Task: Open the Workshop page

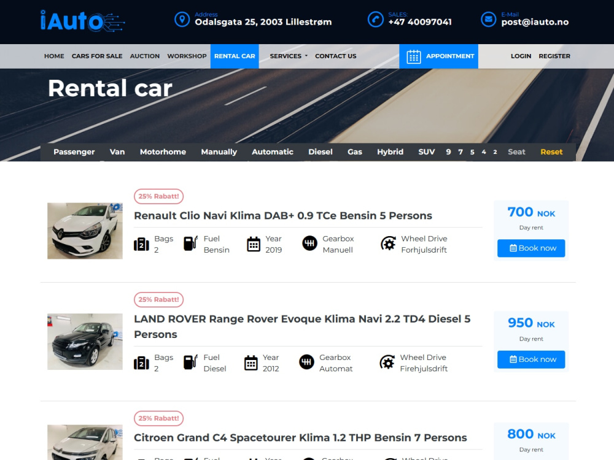Action: 187,56
